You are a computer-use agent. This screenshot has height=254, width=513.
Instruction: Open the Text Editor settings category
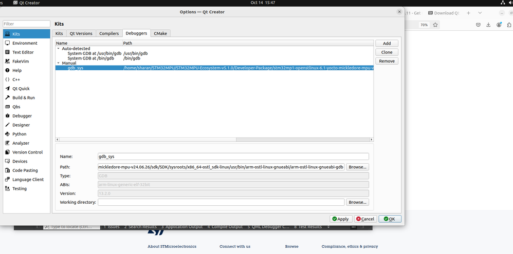27,52
